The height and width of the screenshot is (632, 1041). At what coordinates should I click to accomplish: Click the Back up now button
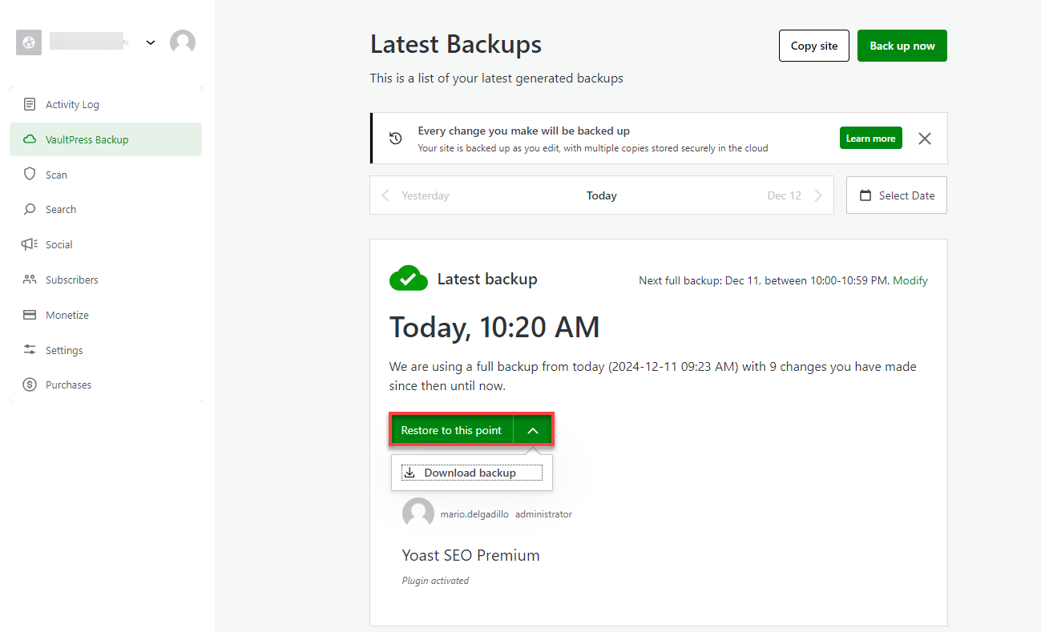tap(902, 46)
